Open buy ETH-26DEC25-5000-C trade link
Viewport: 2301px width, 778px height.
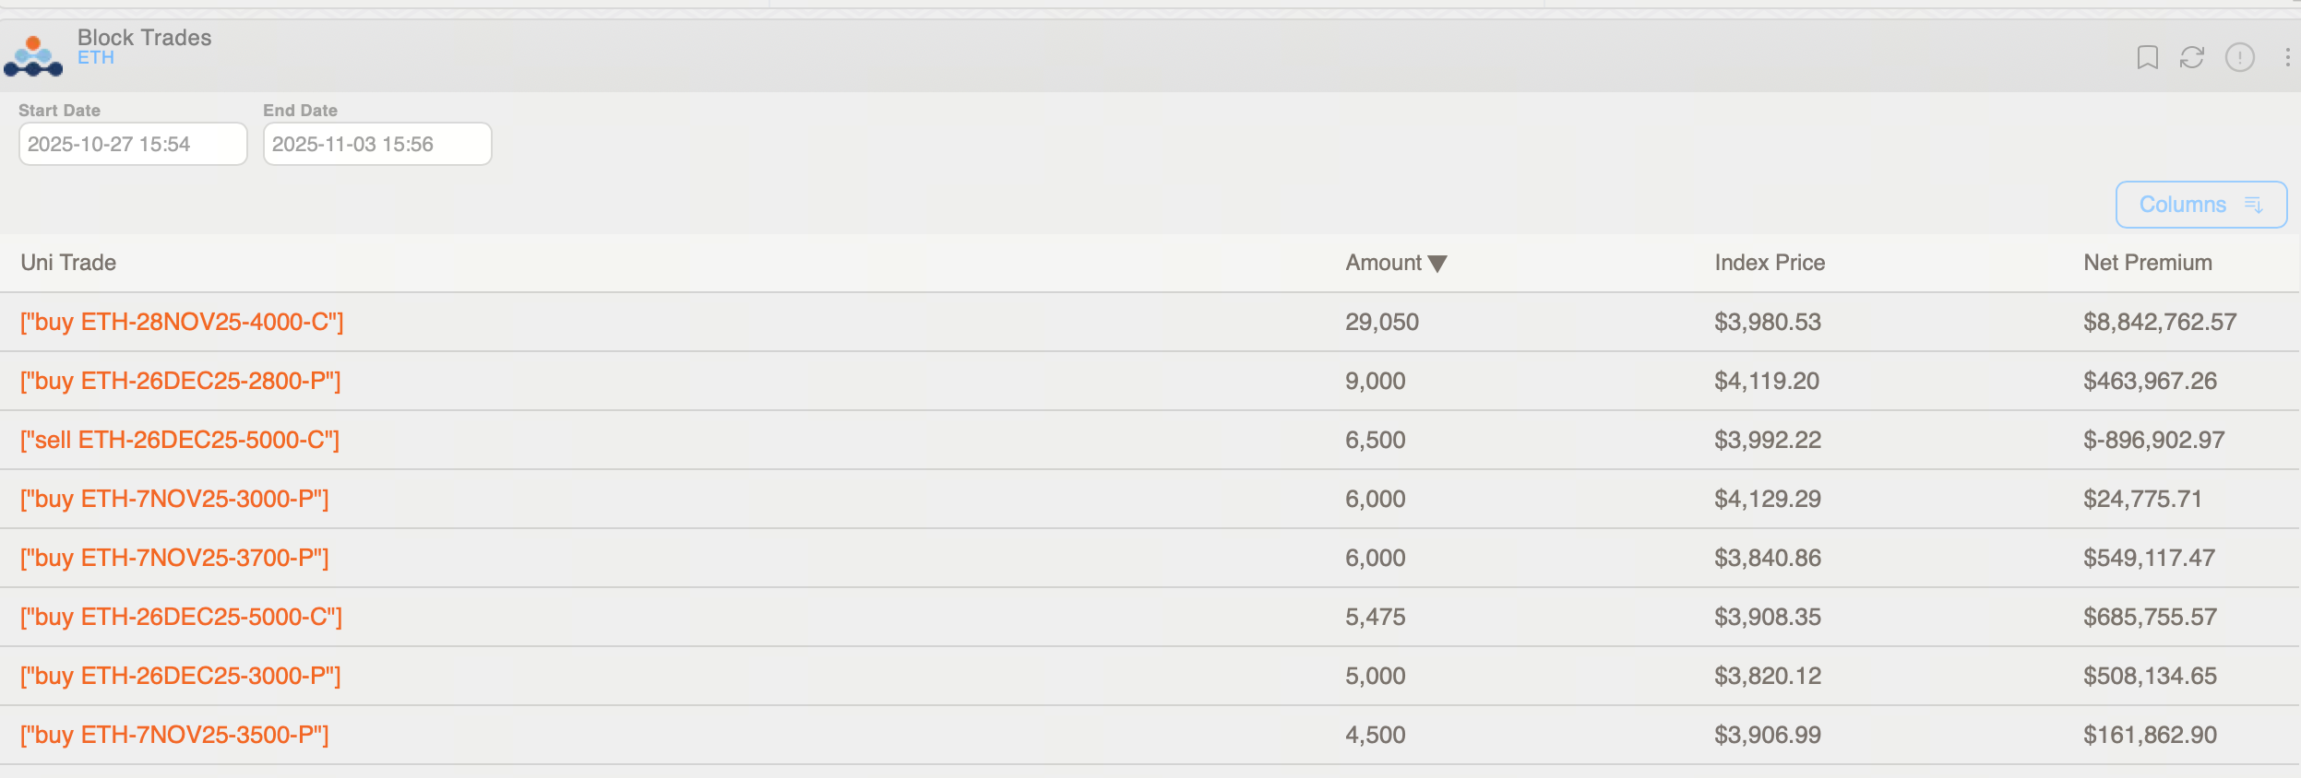point(182,618)
